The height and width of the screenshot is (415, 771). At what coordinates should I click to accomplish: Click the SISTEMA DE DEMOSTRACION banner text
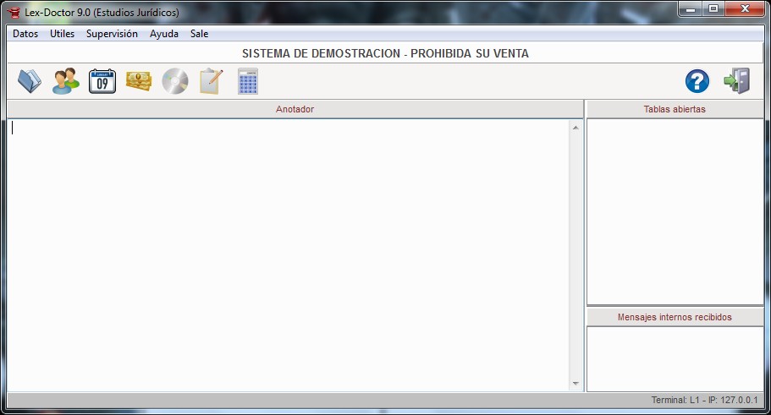pos(385,53)
